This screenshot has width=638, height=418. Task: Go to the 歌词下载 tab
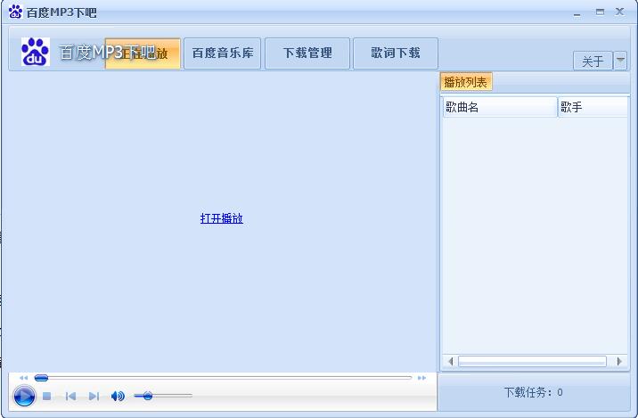pos(396,53)
